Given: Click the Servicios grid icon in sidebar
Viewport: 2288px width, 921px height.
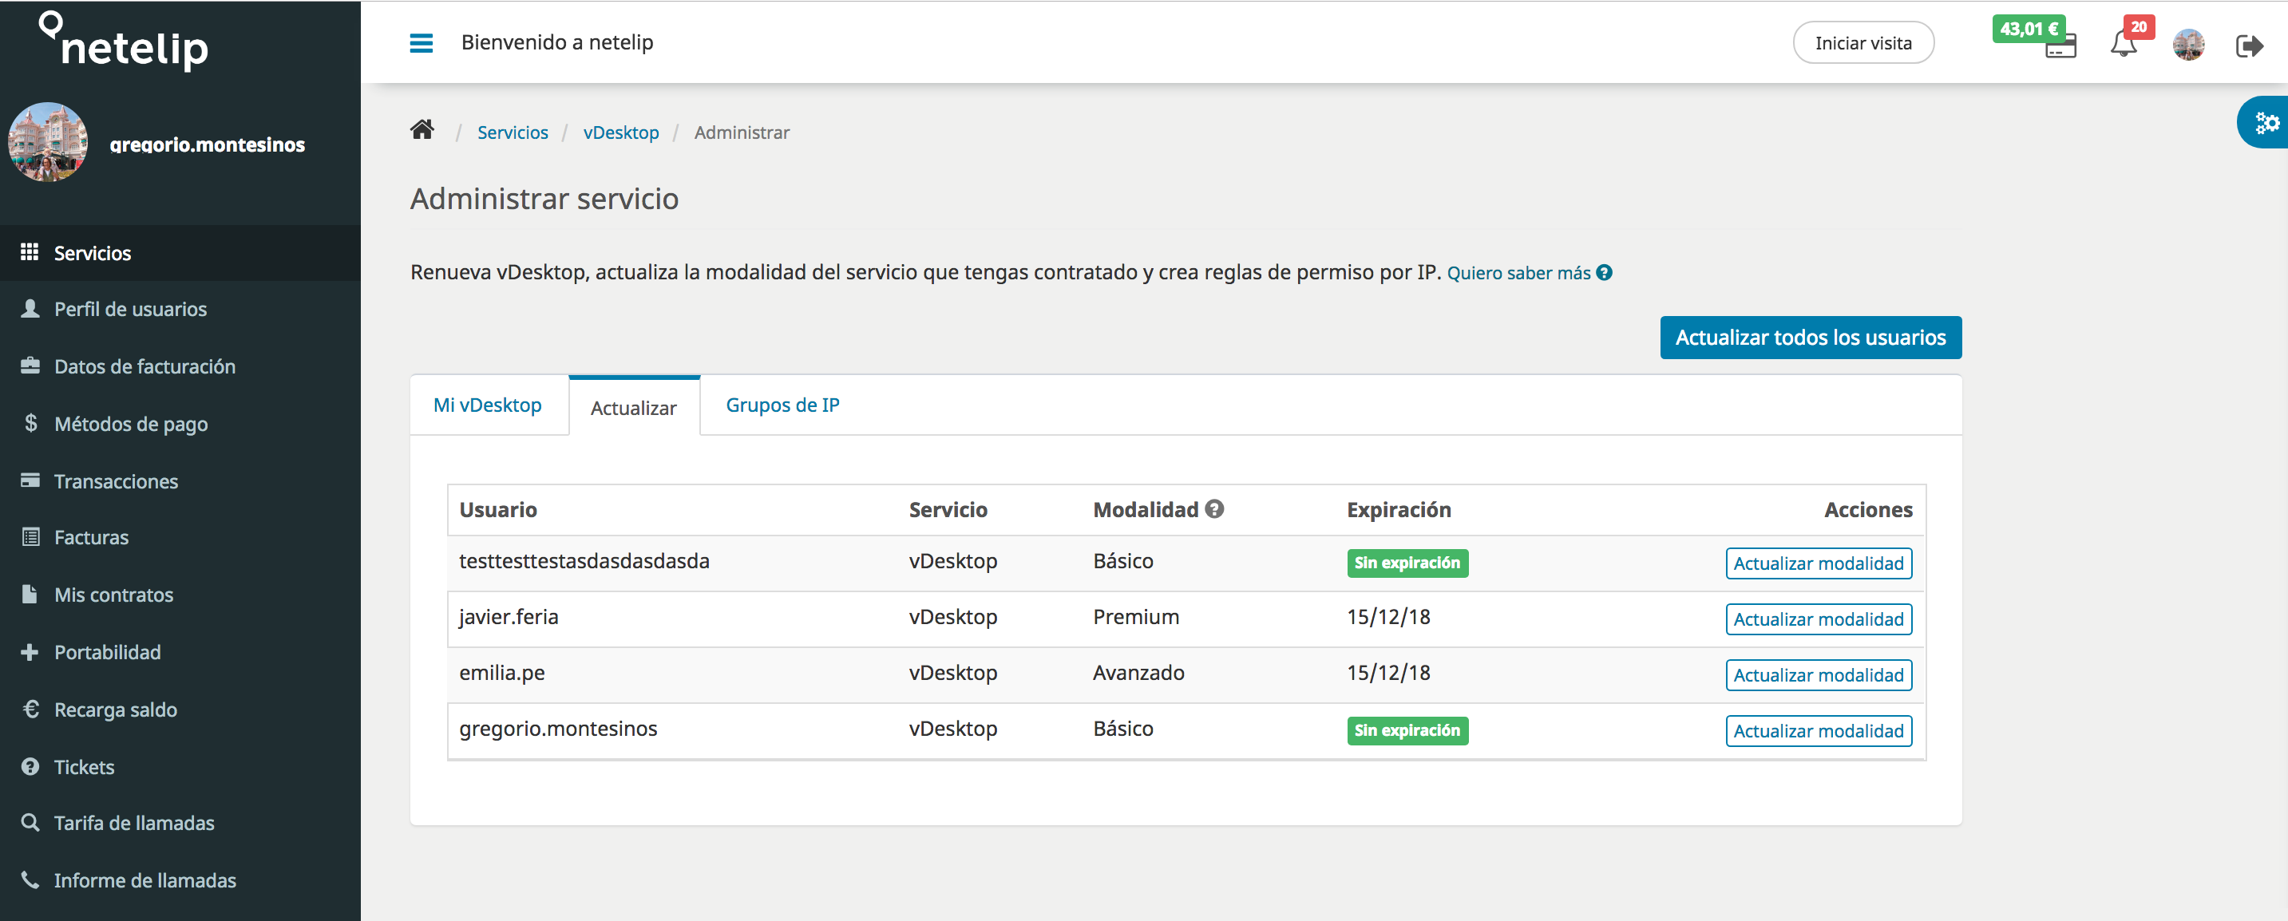Looking at the screenshot, I should coord(30,252).
